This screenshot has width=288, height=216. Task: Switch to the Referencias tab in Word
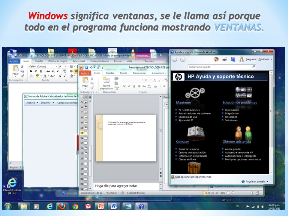pos(79,61)
